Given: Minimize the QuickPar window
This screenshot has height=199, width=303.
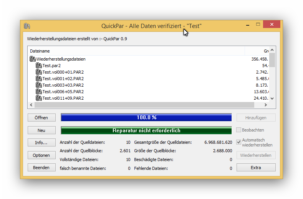Looking at the screenshot, I should (x=248, y=25).
